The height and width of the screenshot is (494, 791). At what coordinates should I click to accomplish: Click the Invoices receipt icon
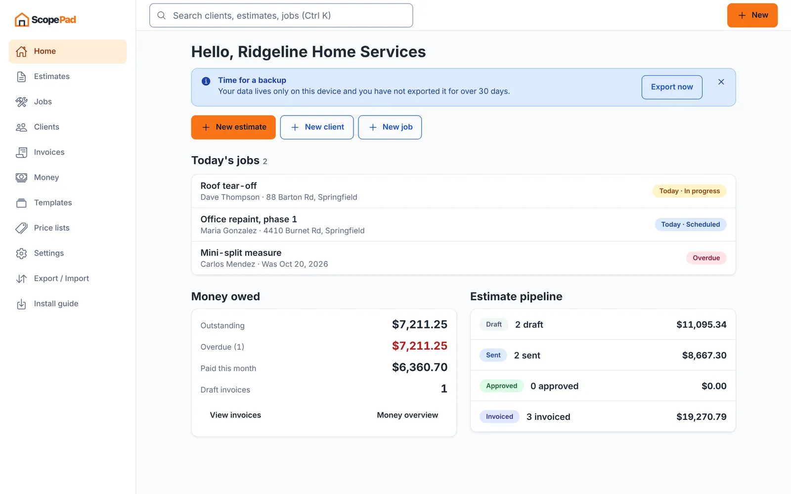point(21,152)
